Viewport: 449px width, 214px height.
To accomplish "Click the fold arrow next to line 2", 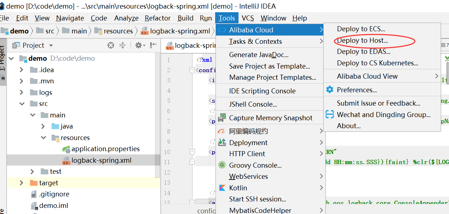I will [192, 70].
